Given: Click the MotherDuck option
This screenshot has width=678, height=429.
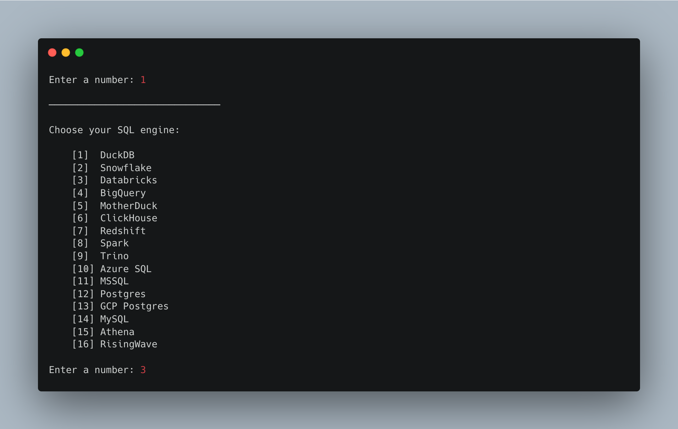Looking at the screenshot, I should (x=128, y=206).
